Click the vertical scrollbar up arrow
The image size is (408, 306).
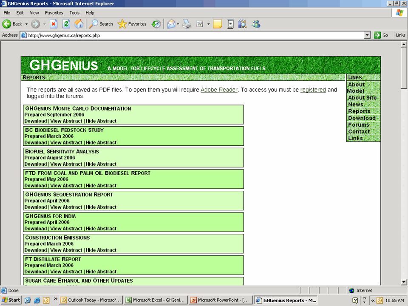[404, 45]
